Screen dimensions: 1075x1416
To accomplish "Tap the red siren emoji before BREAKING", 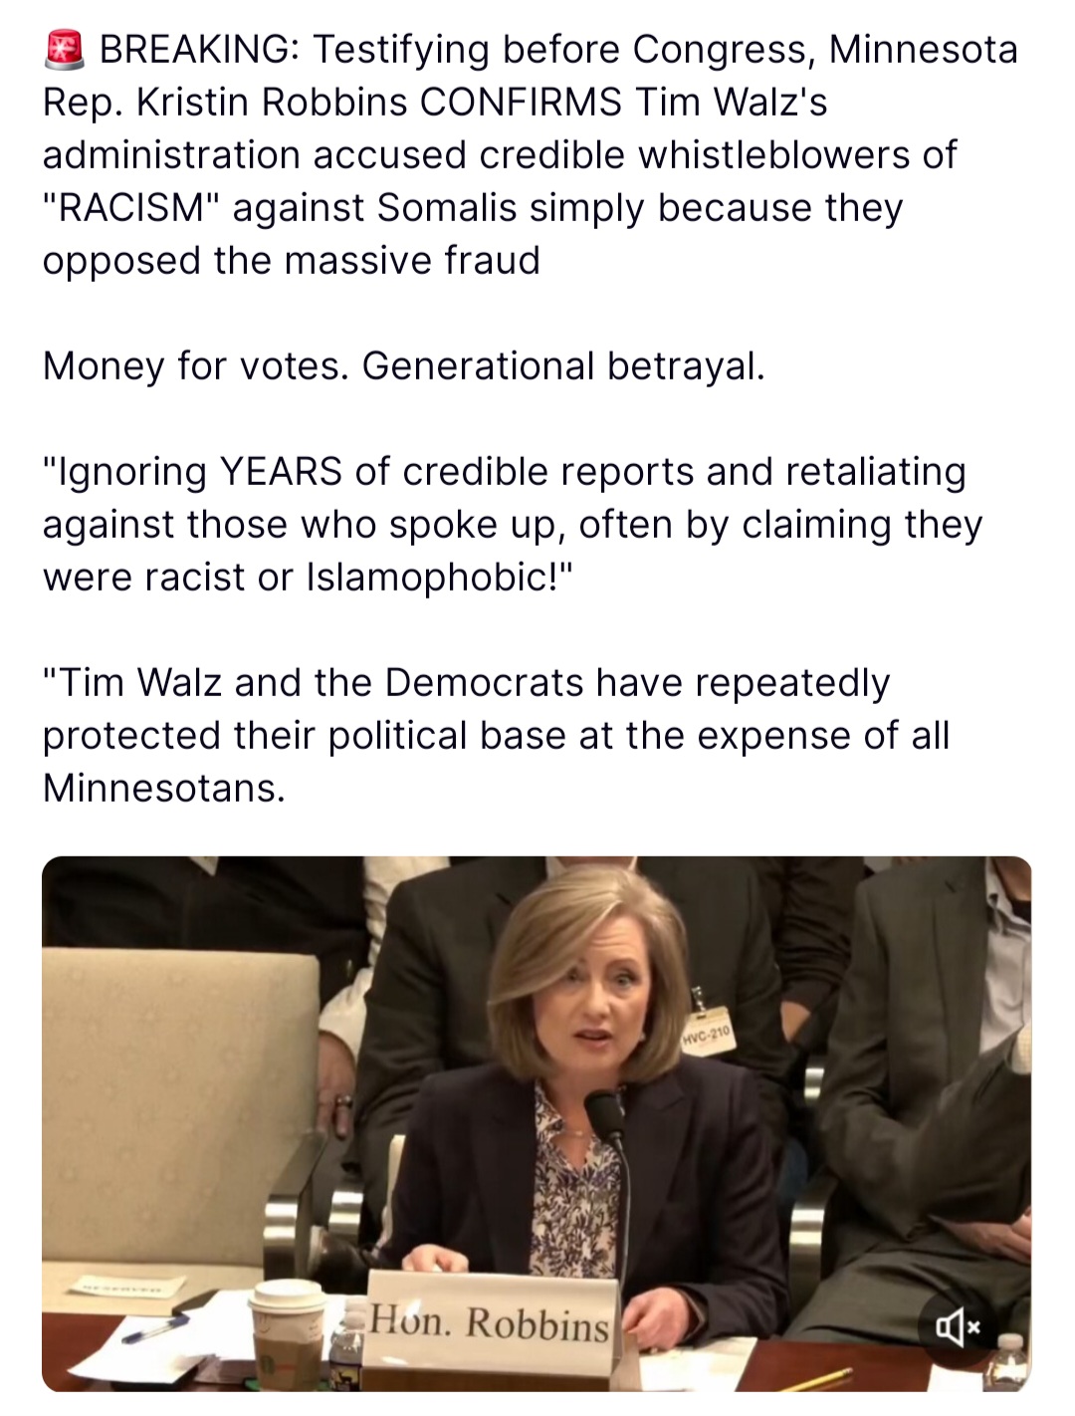I will tap(67, 50).
